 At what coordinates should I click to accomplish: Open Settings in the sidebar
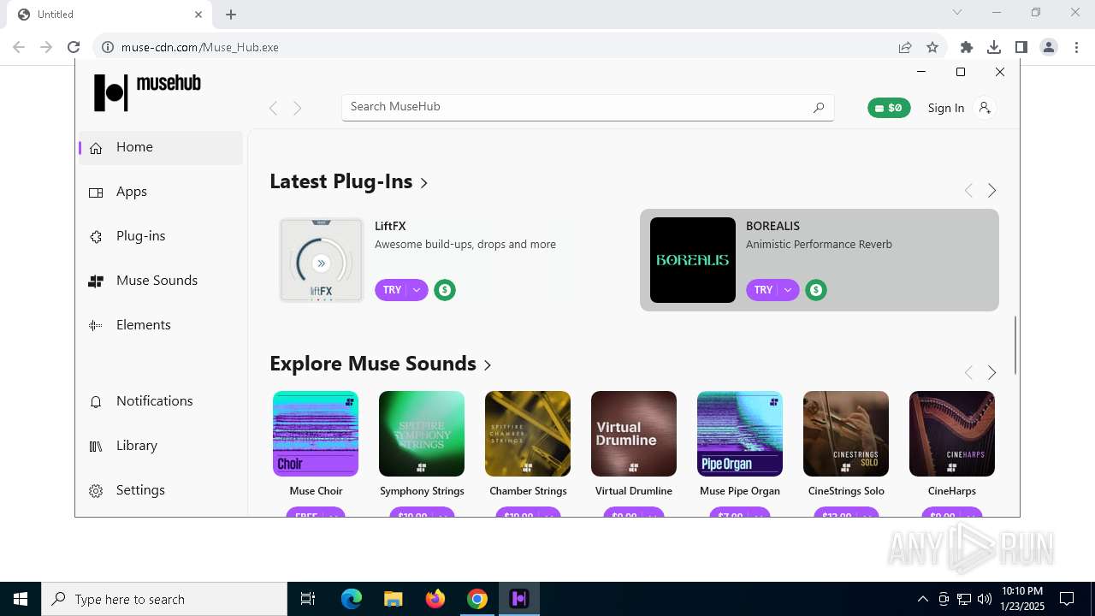tap(161, 490)
